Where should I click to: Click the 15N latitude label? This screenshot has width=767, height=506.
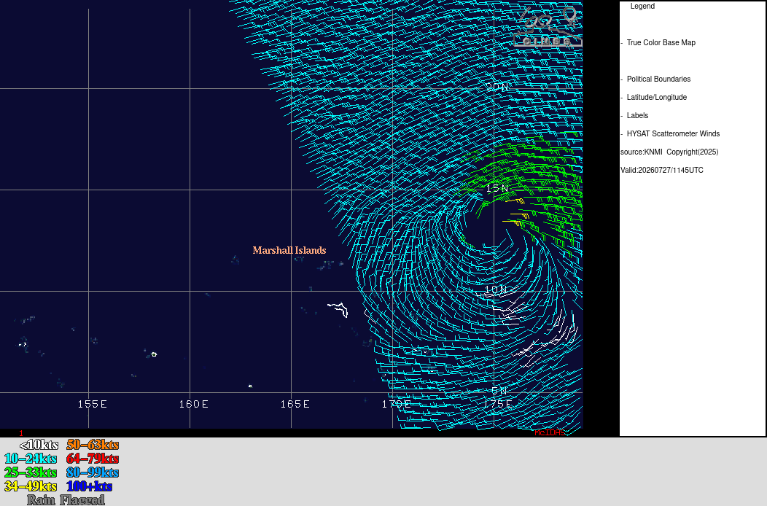pos(497,188)
